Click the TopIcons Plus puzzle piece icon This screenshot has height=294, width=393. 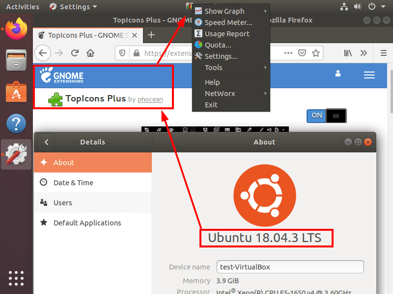pyautogui.click(x=56, y=99)
